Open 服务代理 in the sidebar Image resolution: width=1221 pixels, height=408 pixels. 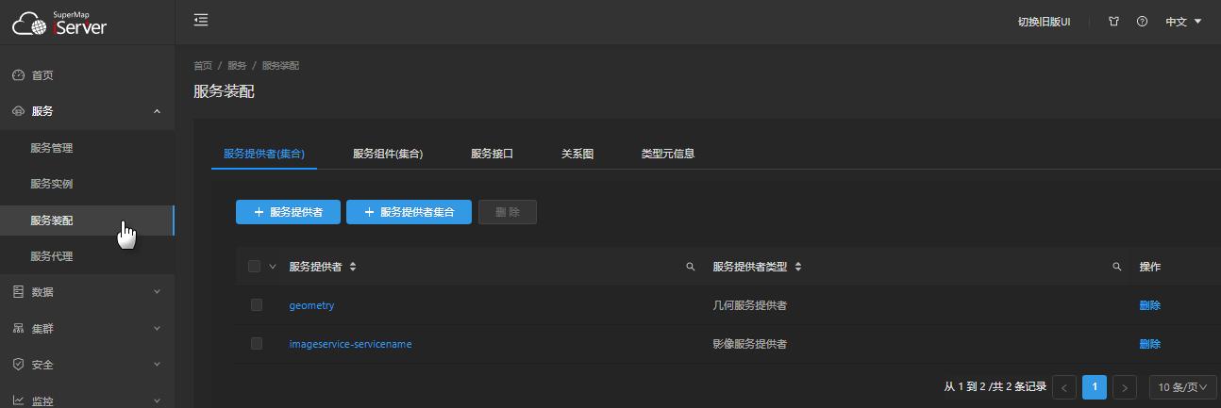(x=51, y=256)
